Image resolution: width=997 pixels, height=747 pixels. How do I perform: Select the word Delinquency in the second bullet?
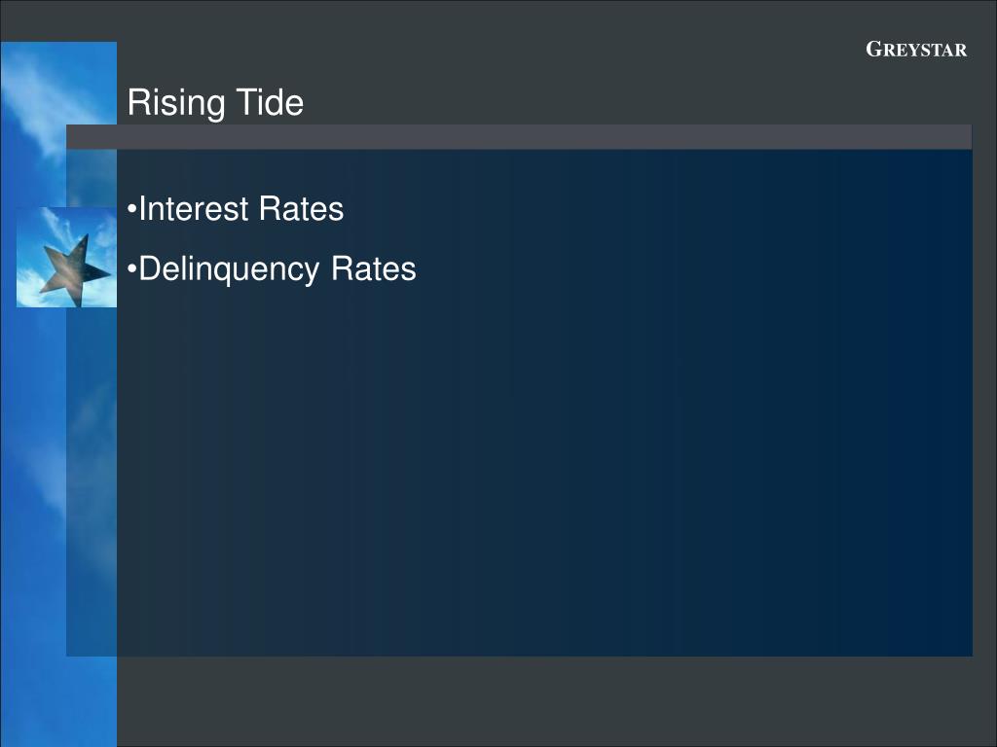[x=229, y=269]
